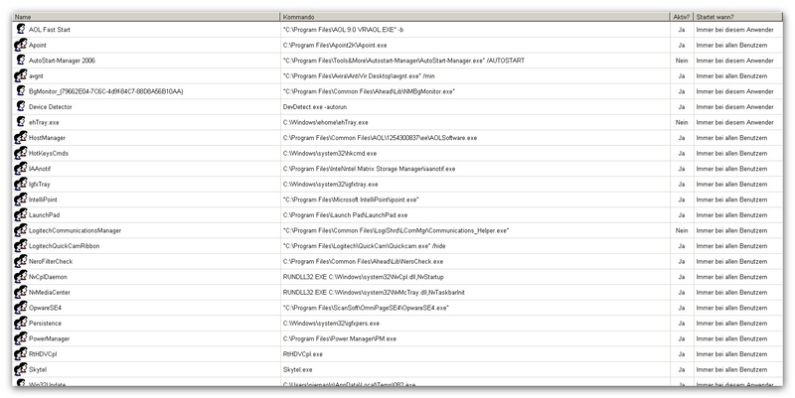
Task: Click the AOL Fast Start entry icon
Action: point(20,30)
